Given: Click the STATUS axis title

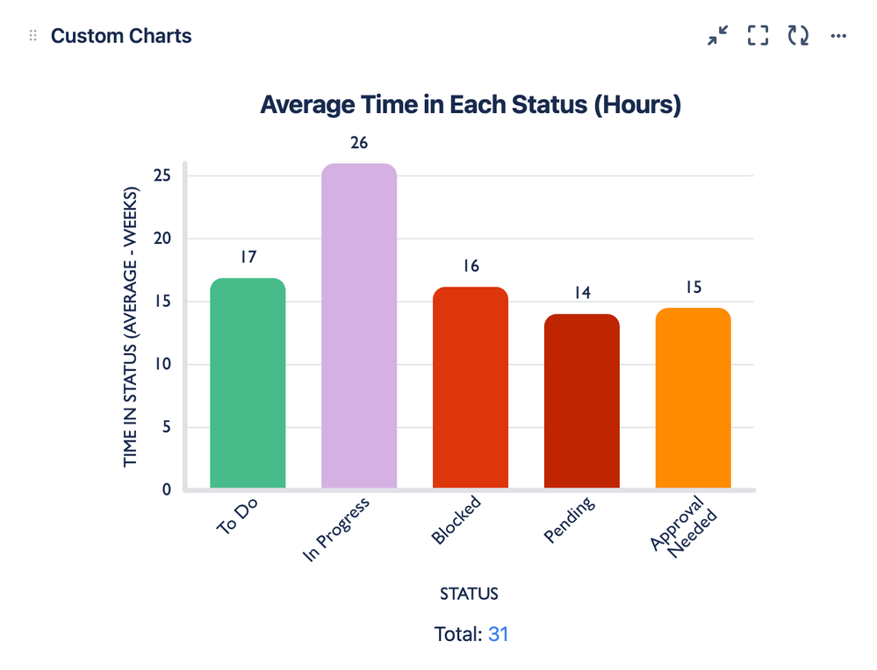Looking at the screenshot, I should click(469, 594).
